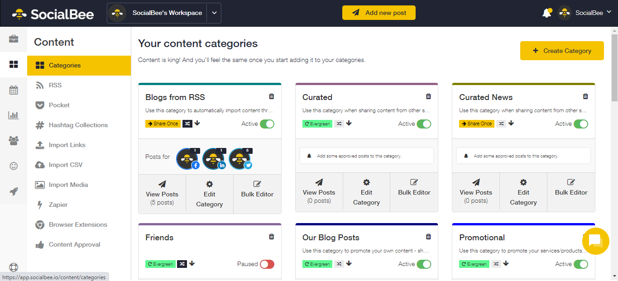
Task: Click the rocket icon in the left sidebar
Action: [14, 191]
